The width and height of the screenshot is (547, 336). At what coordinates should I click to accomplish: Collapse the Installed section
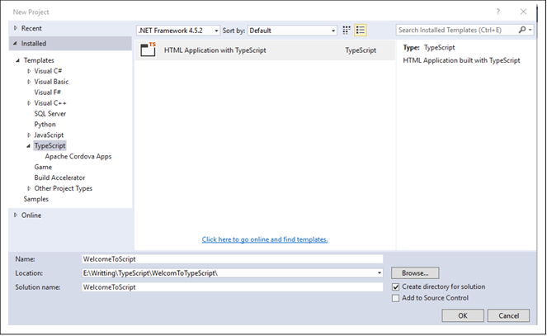[x=15, y=43]
